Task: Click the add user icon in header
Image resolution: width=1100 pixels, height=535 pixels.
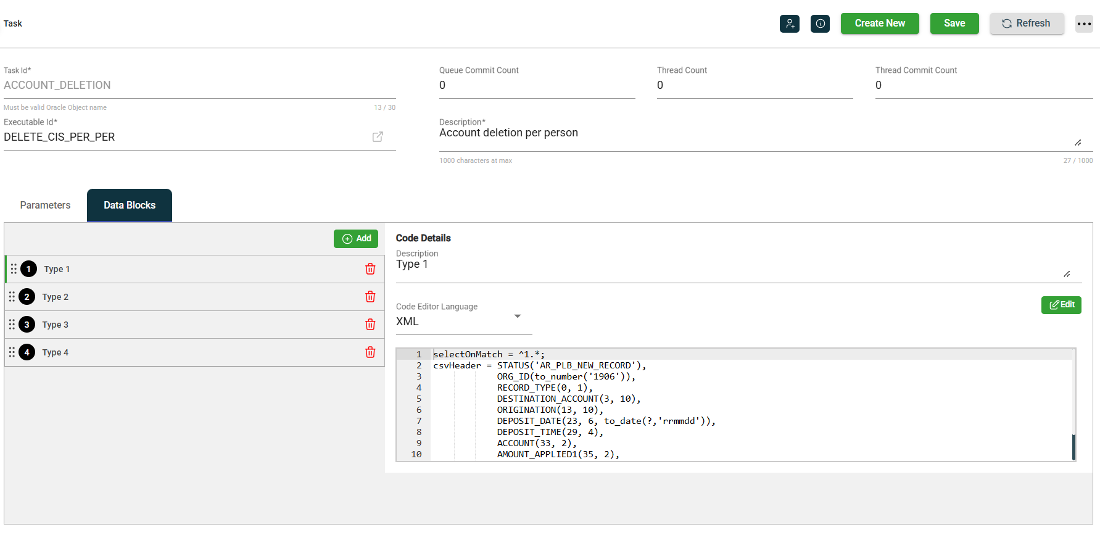Action: pos(789,23)
